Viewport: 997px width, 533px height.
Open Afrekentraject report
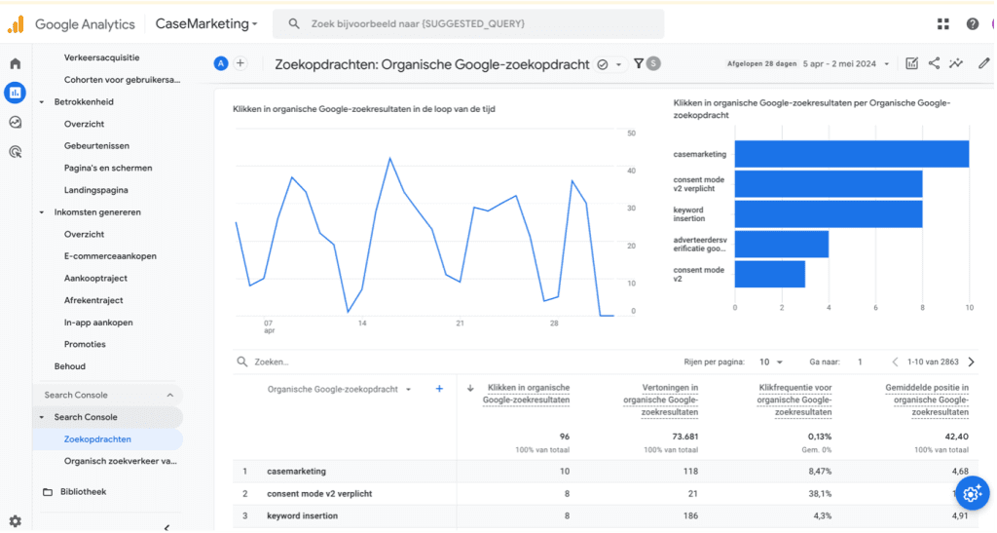93,300
